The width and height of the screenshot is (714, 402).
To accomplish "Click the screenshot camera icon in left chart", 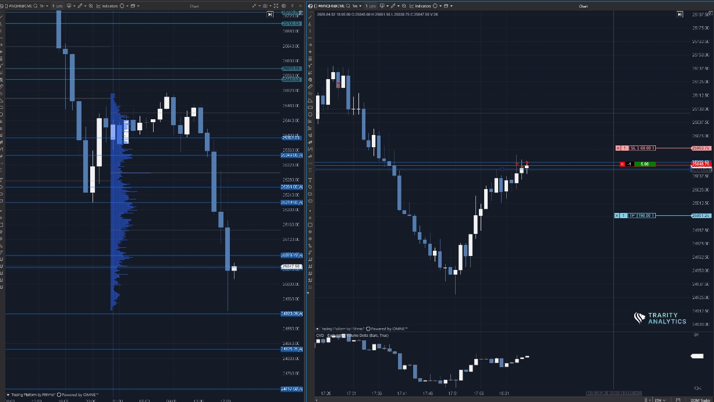I will coord(265,6).
